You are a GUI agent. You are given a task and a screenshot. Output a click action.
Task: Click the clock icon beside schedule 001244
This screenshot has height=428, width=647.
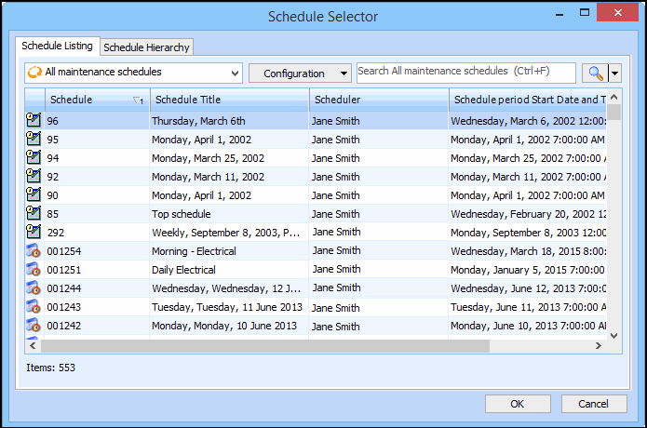coord(34,288)
